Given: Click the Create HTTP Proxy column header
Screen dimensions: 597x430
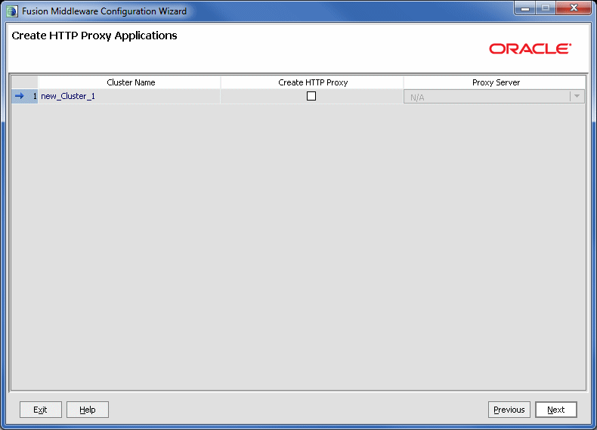Looking at the screenshot, I should pyautogui.click(x=312, y=82).
